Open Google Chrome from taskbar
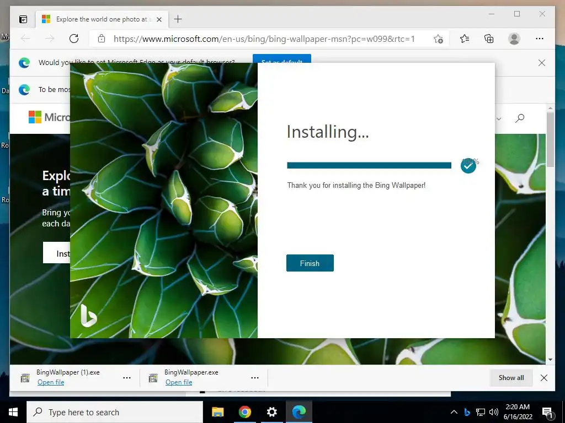The height and width of the screenshot is (423, 565). click(244, 412)
